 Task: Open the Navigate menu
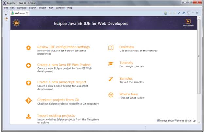(22, 8)
